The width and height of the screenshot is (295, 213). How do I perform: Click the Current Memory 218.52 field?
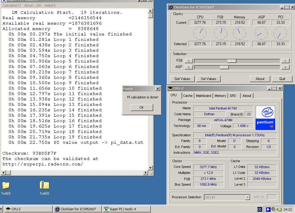tap(240, 23)
